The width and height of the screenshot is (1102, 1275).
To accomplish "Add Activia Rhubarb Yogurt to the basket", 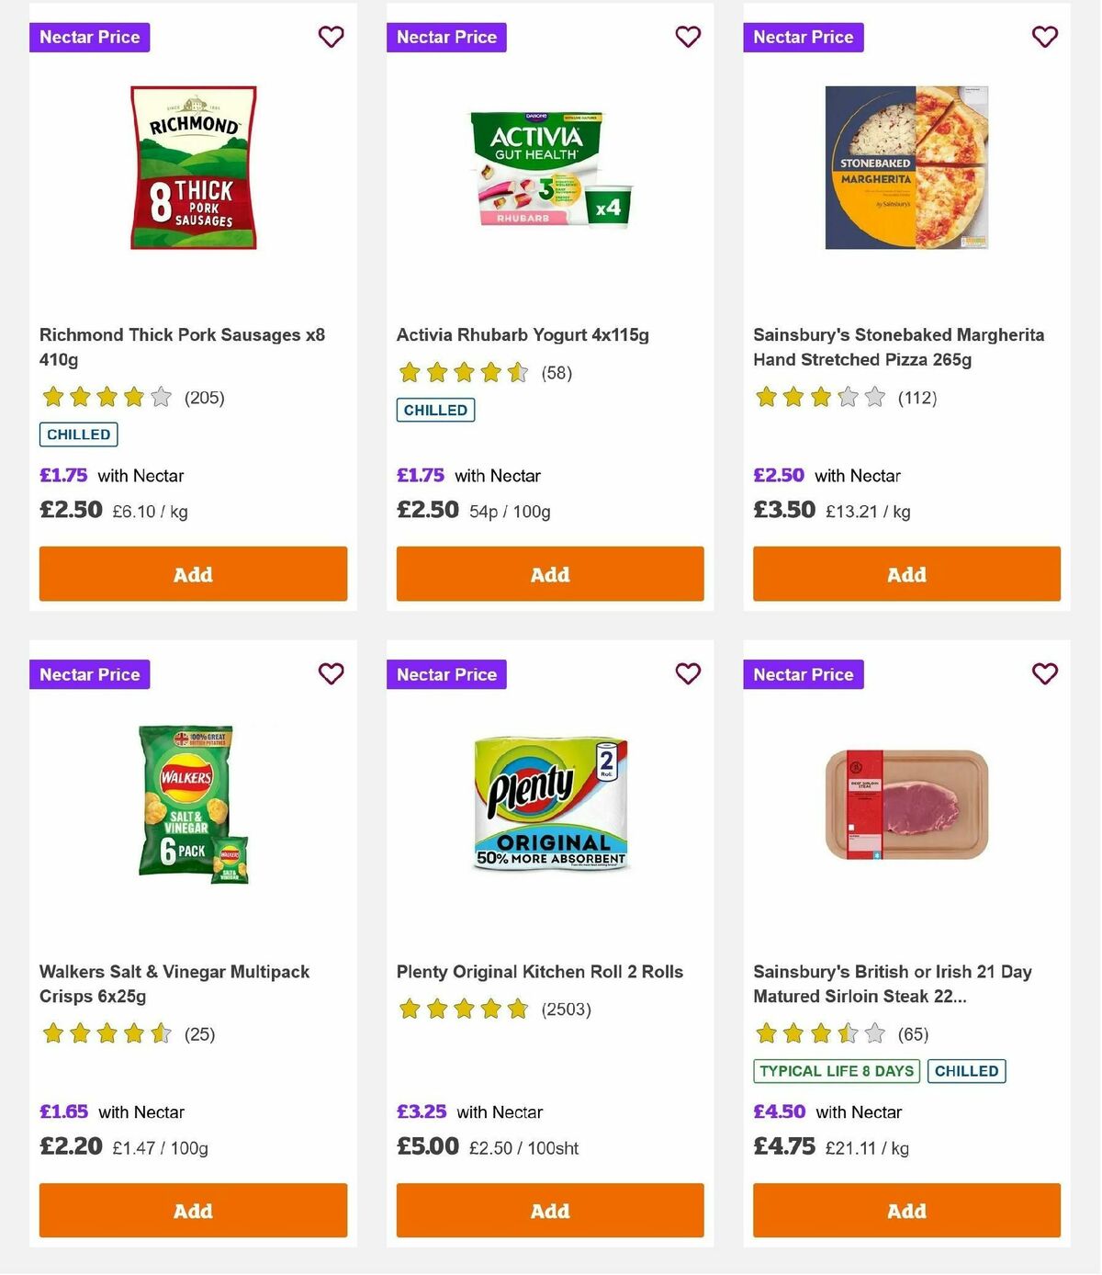I will [549, 573].
